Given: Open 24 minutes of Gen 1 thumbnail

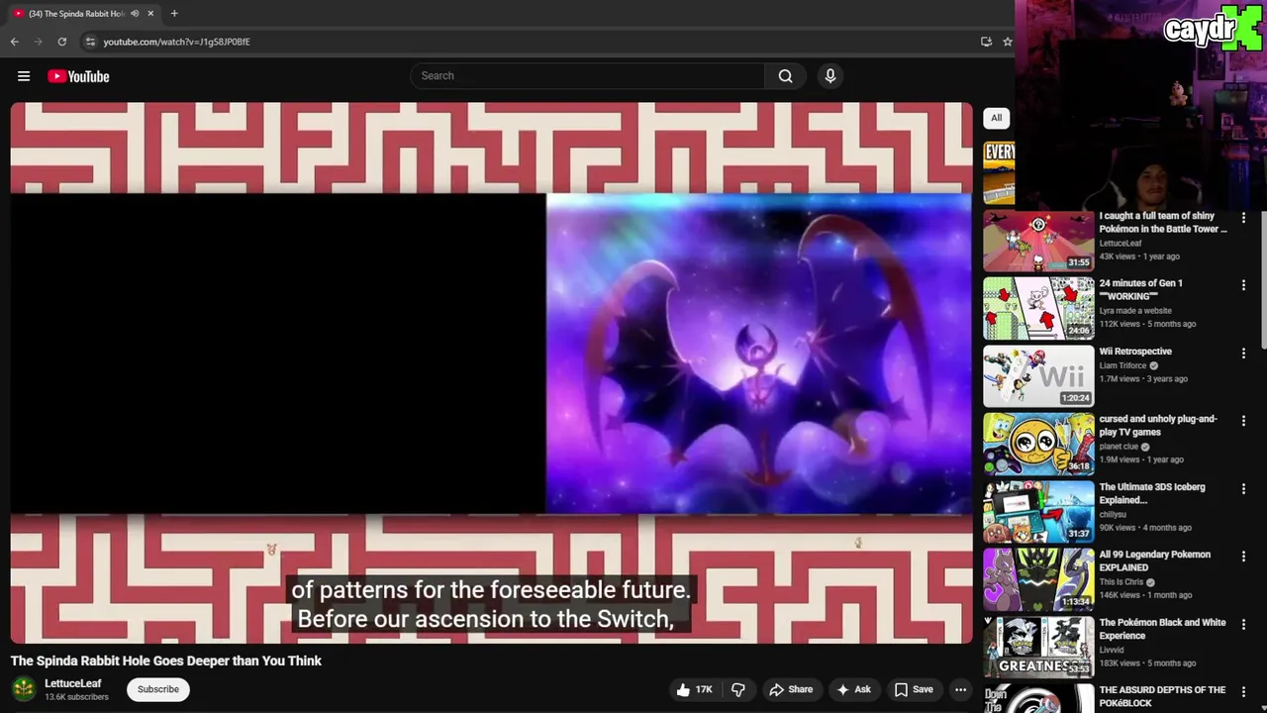Looking at the screenshot, I should 1038,308.
